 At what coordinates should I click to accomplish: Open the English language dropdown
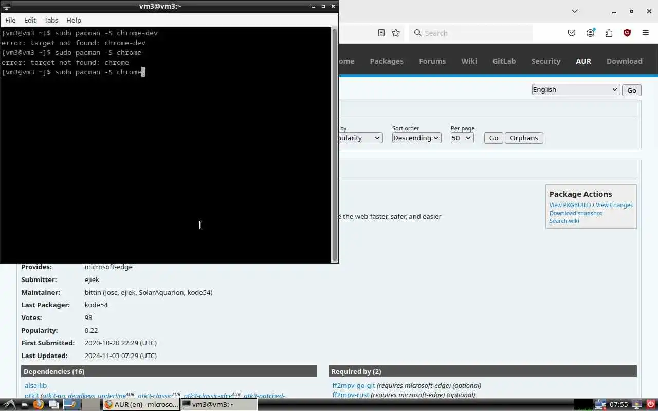(x=575, y=89)
